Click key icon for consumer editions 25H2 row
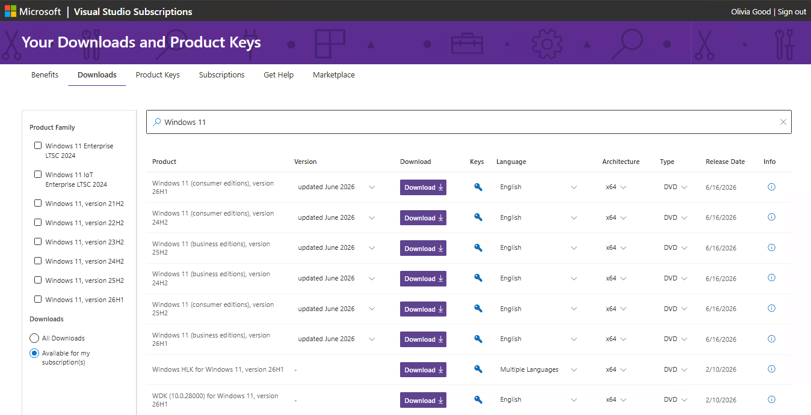811x415 pixels. pos(478,309)
